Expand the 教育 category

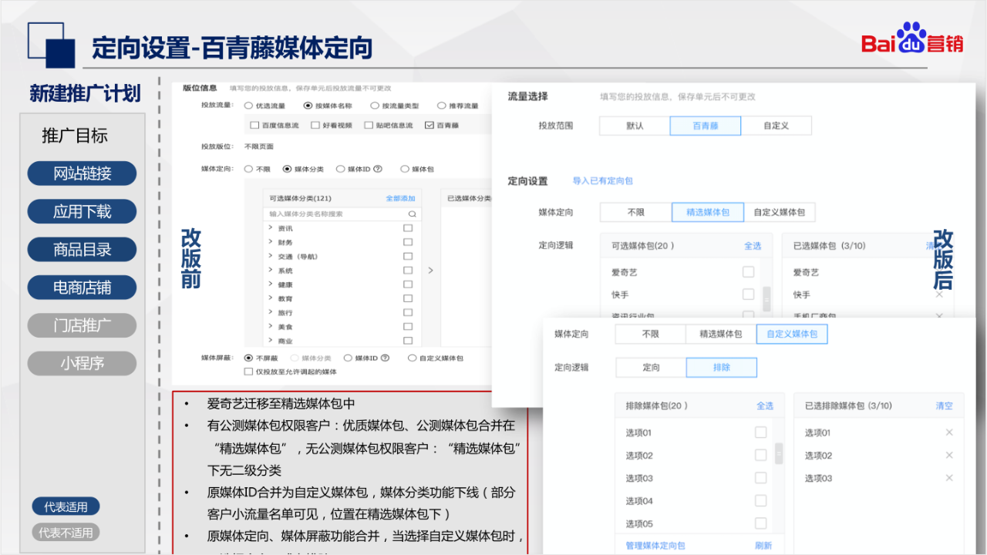[x=271, y=298]
